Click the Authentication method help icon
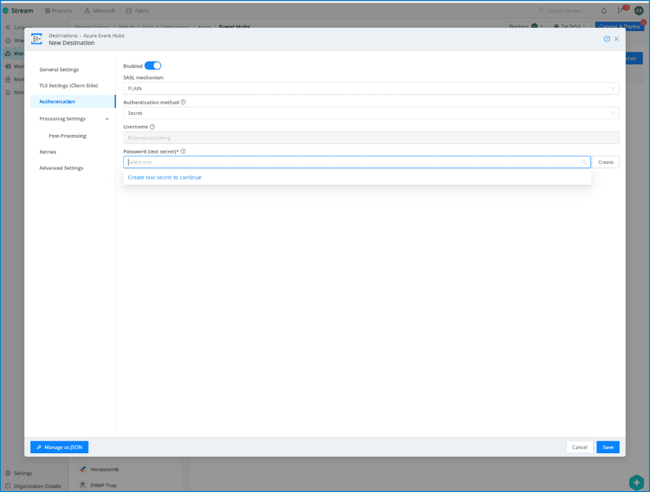 pos(183,102)
